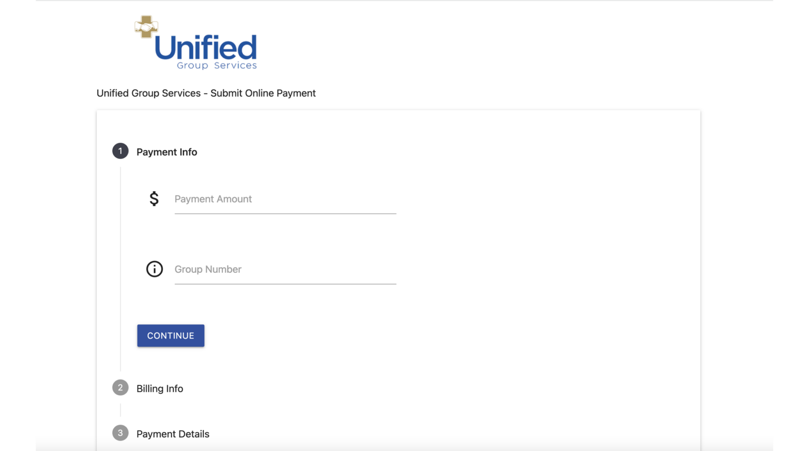Screen dimensions: 809x451
Task: Click the step 2 circle indicator
Action: pos(120,387)
